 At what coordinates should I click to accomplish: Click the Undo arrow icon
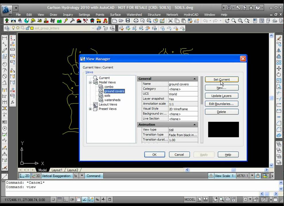pos(205,21)
